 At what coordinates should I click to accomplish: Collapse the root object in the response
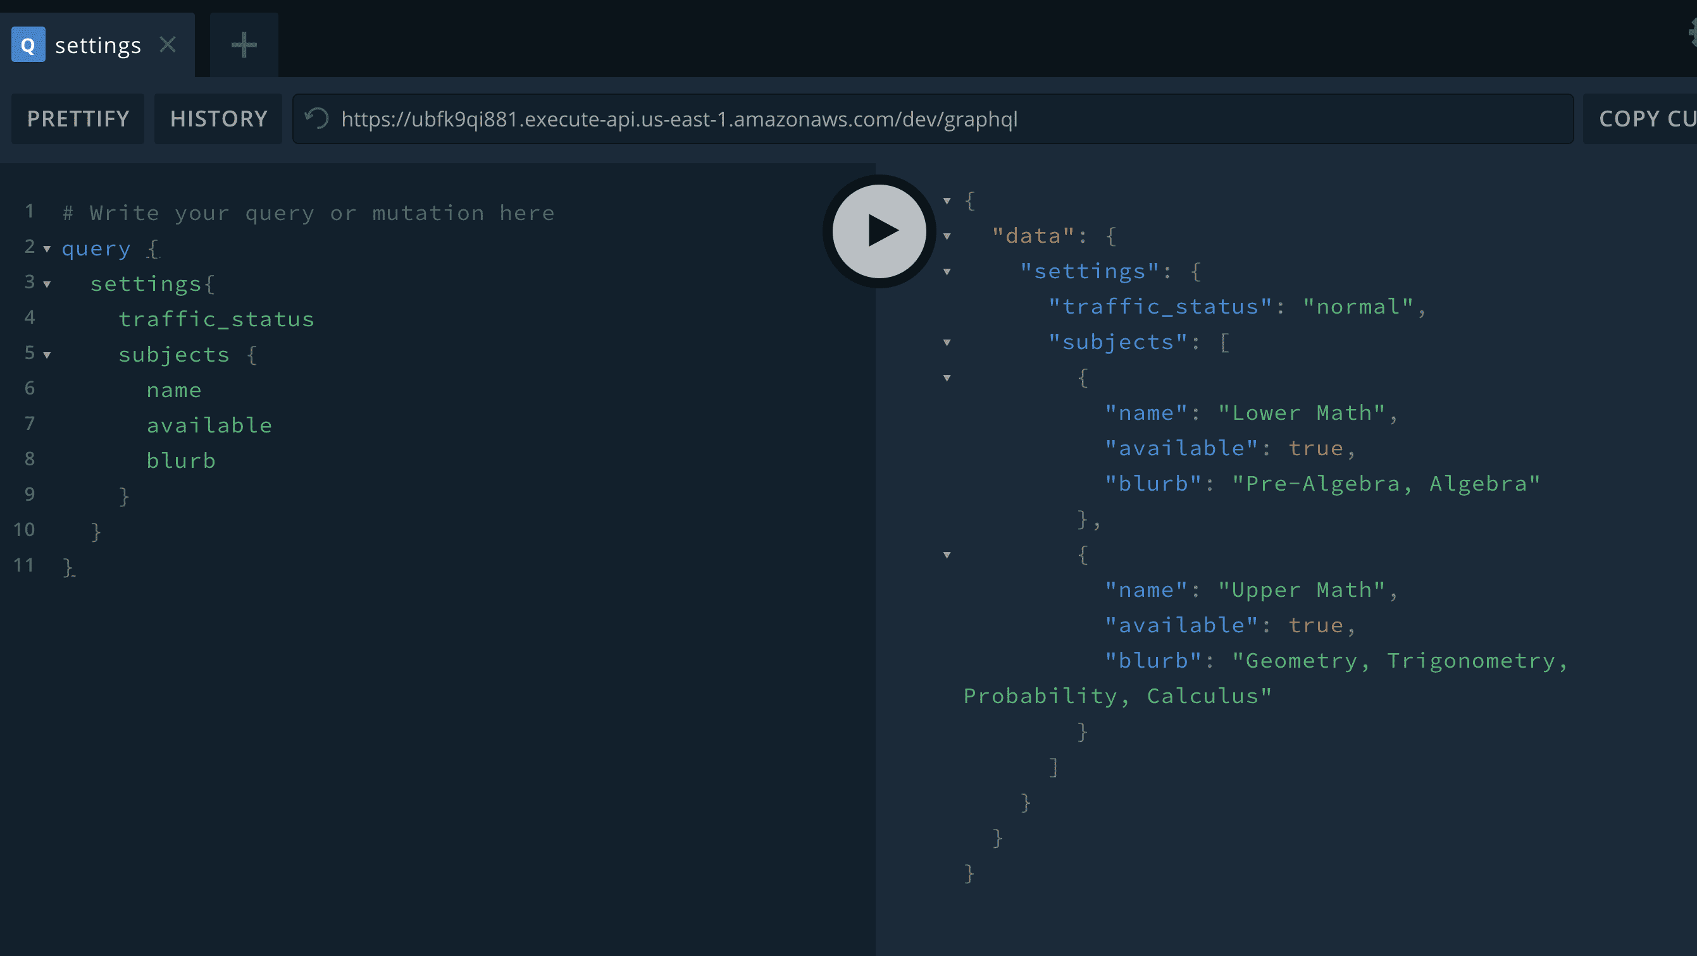click(947, 201)
